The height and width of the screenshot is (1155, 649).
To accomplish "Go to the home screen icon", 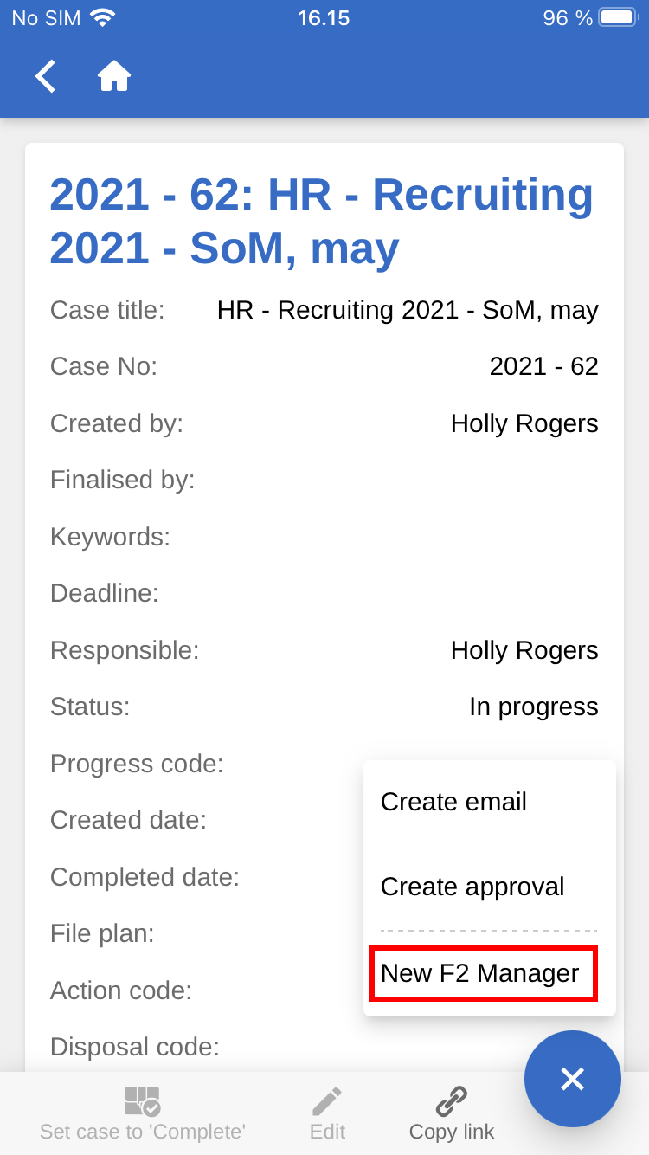I will 113,77.
